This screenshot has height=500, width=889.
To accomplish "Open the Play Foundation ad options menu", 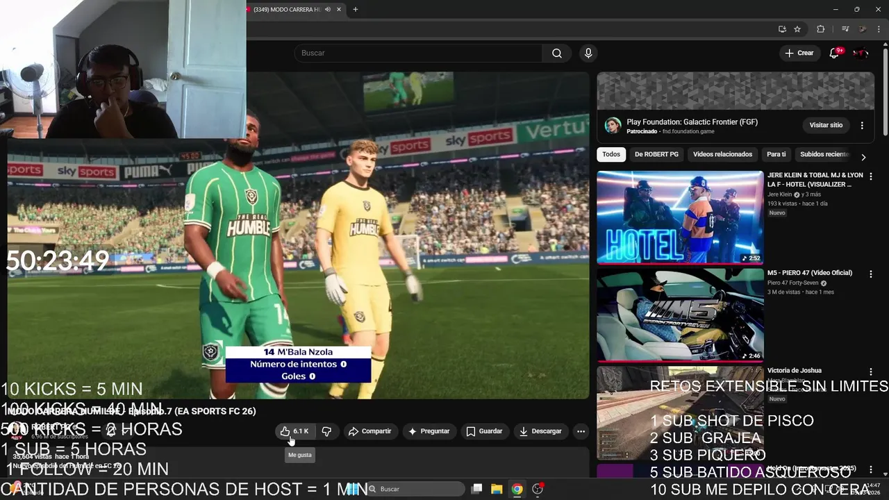I will pos(862,126).
